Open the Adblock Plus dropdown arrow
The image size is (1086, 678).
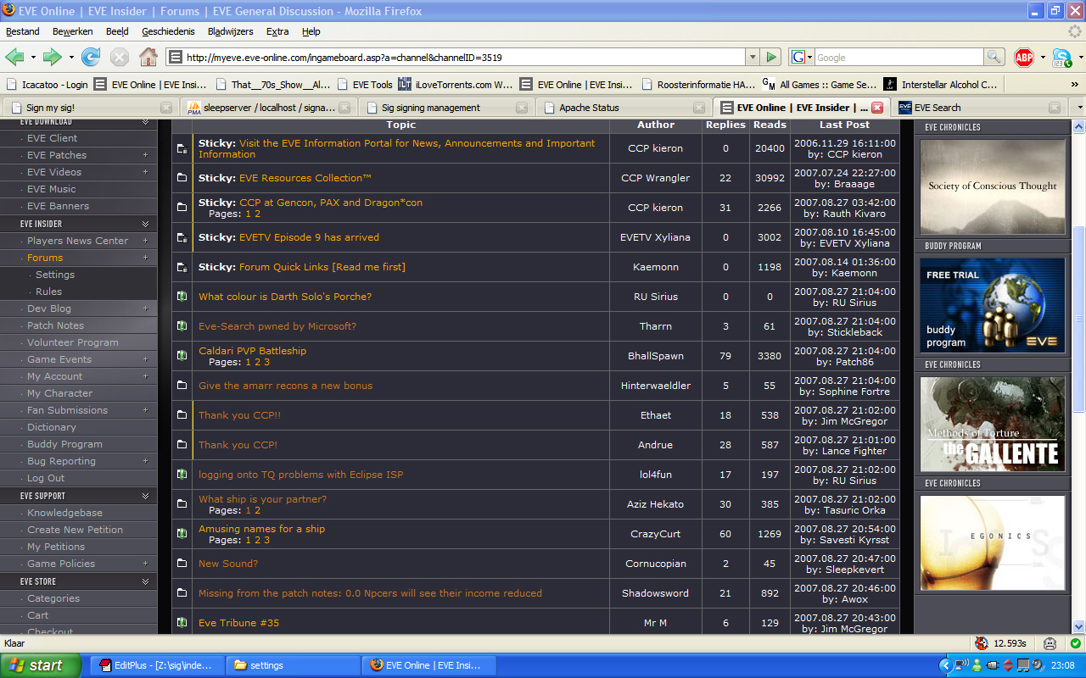point(1041,58)
